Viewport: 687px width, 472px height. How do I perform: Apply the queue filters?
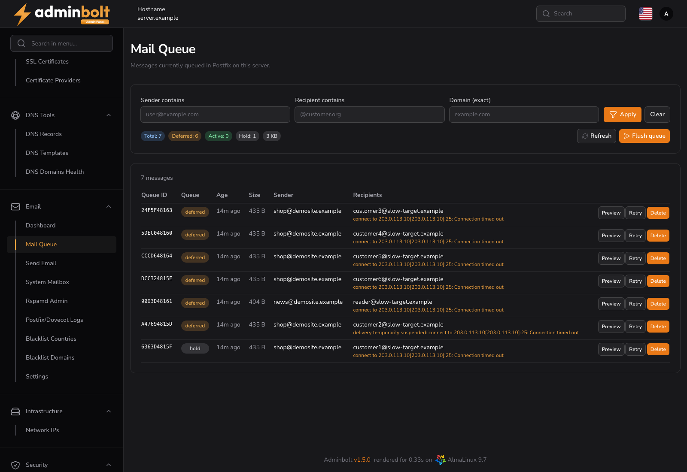[623, 115]
